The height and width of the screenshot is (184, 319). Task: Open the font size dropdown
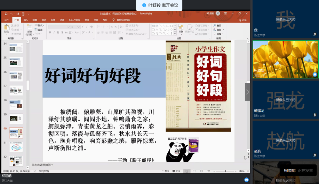79,27
